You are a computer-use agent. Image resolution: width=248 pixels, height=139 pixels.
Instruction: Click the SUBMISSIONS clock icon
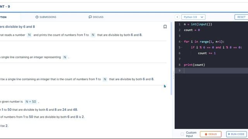[x=37, y=17]
